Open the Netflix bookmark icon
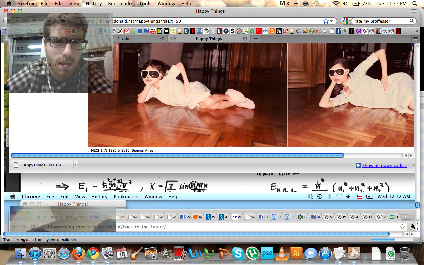Screen dimensions: 424x265 (x=219, y=31)
